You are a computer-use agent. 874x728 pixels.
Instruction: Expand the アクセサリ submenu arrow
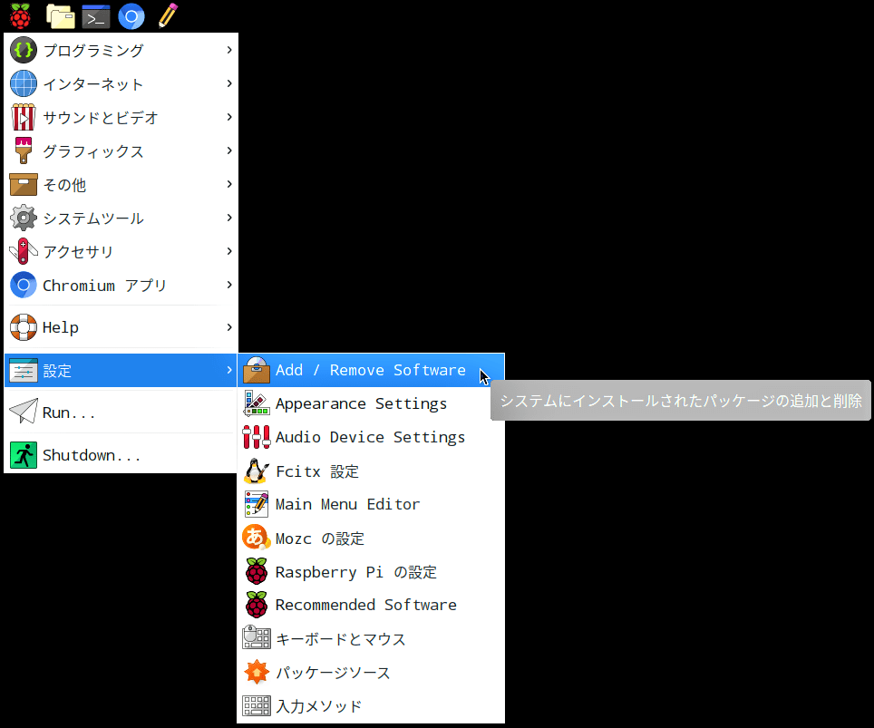pos(229,251)
